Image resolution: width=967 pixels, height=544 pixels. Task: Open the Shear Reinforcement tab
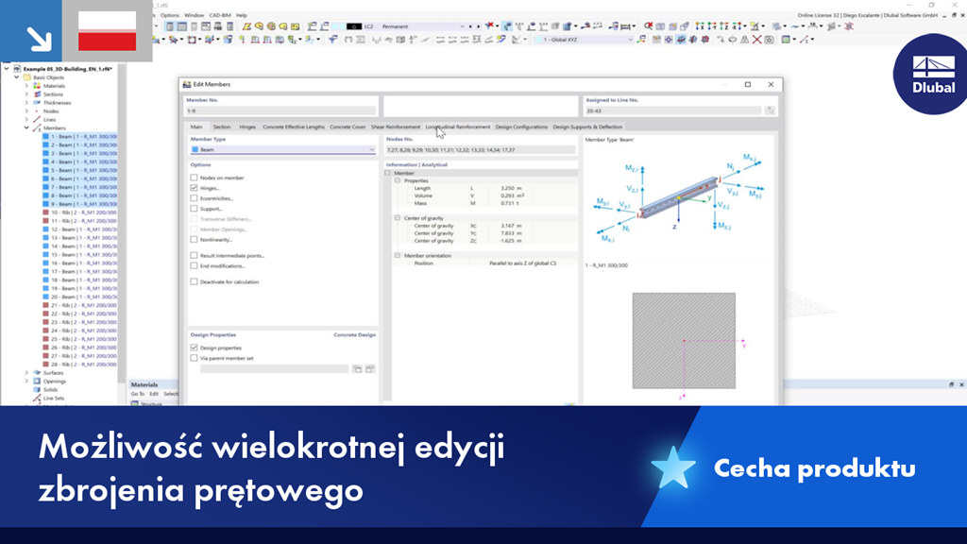coord(396,127)
